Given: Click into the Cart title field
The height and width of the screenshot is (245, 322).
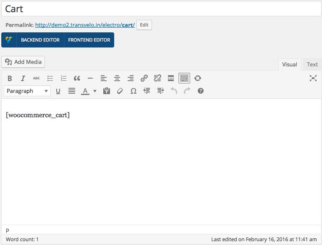Looking at the screenshot, I should (x=161, y=9).
